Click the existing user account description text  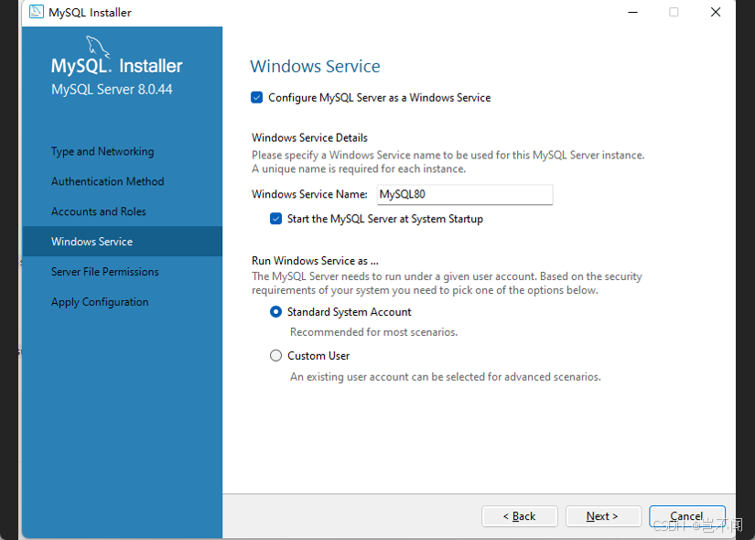point(445,377)
